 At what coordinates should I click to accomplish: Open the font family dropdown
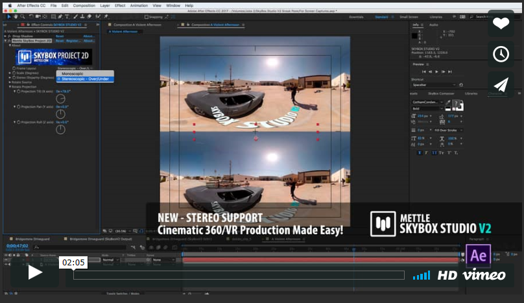coord(427,102)
